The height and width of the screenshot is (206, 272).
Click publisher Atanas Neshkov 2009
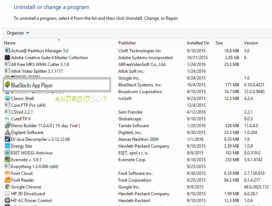coord(138,139)
